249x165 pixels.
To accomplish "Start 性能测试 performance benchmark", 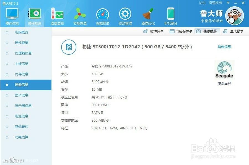I will click(x=102, y=15).
